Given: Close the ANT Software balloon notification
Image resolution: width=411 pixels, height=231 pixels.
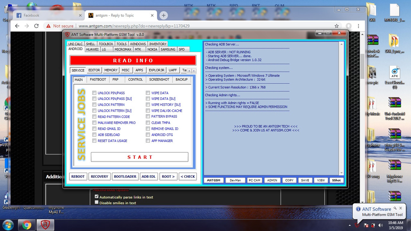Looking at the screenshot, I should coord(401,208).
